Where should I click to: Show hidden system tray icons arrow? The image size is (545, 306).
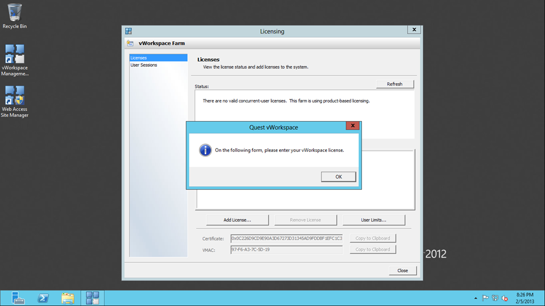tap(475, 298)
